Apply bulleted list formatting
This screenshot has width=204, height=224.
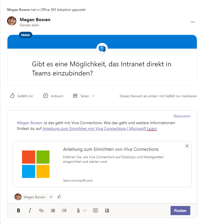(x=53, y=211)
